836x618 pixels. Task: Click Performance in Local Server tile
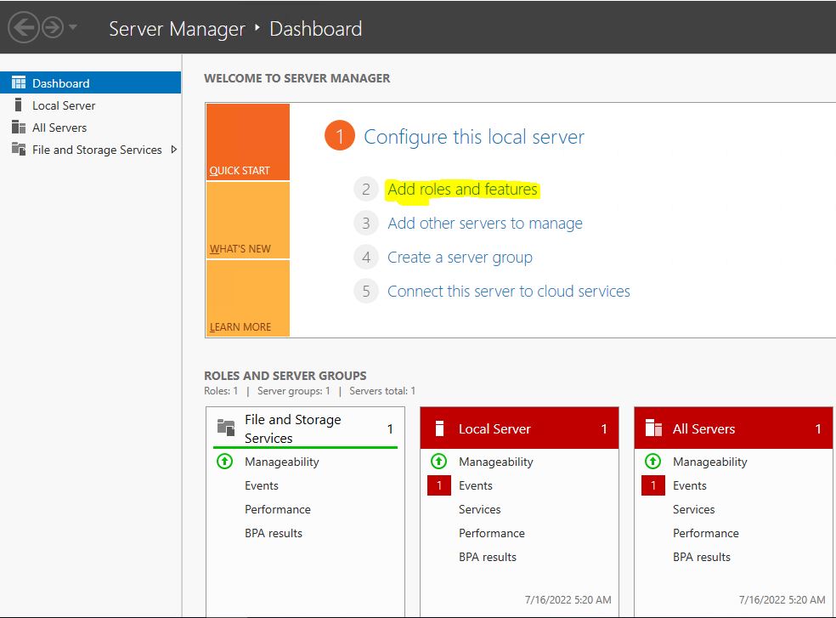click(x=492, y=533)
